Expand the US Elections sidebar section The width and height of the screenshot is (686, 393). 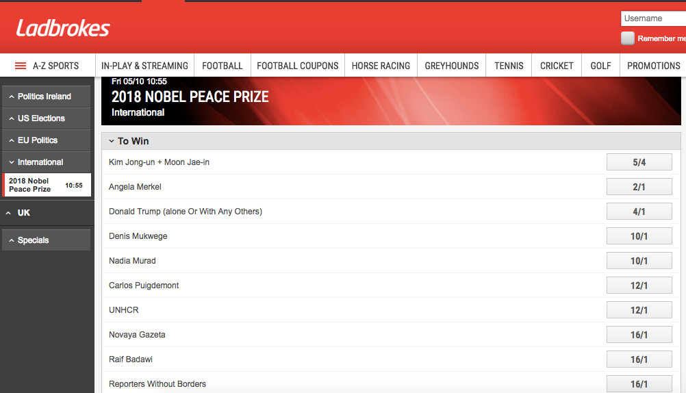(46, 118)
